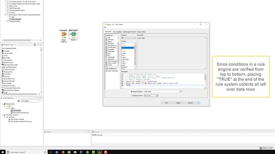
Task: Toggle comment marker on first expression line
Action: point(122,74)
